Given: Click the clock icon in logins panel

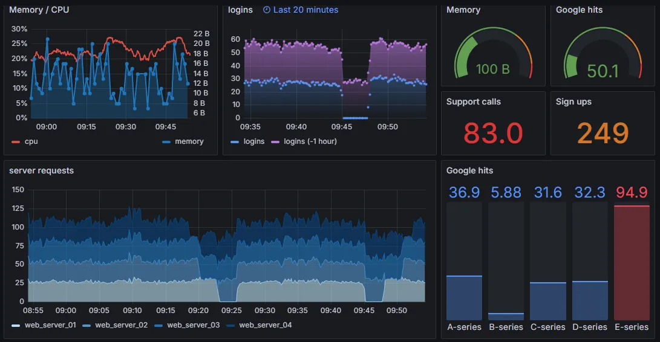Looking at the screenshot, I should click(x=267, y=10).
